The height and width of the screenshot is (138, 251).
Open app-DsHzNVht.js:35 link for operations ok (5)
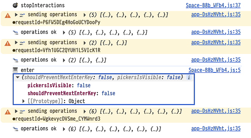tap(216, 32)
